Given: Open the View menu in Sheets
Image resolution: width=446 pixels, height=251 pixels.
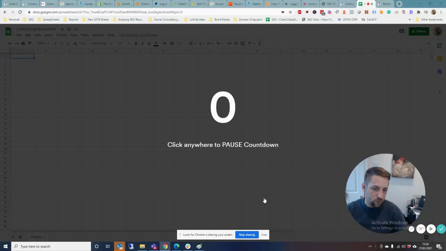Looking at the screenshot, I should (x=37, y=35).
